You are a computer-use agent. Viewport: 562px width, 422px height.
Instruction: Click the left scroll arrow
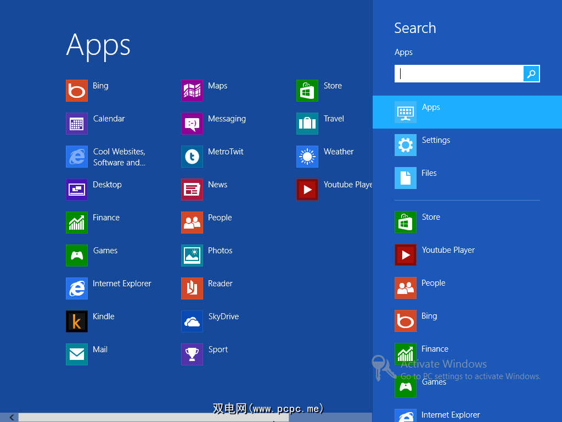tap(12, 418)
